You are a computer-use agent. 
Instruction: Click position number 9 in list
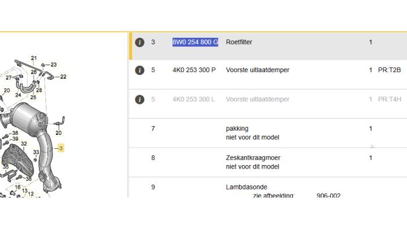[153, 187]
